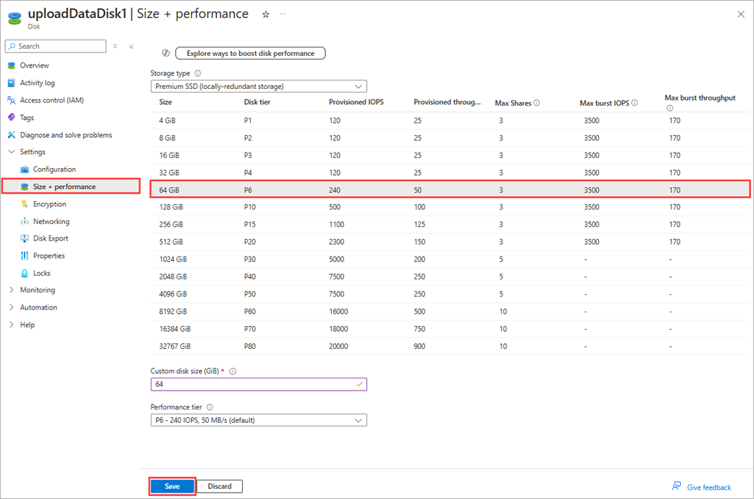
Task: Click the Storage type info icon
Action: coord(197,73)
